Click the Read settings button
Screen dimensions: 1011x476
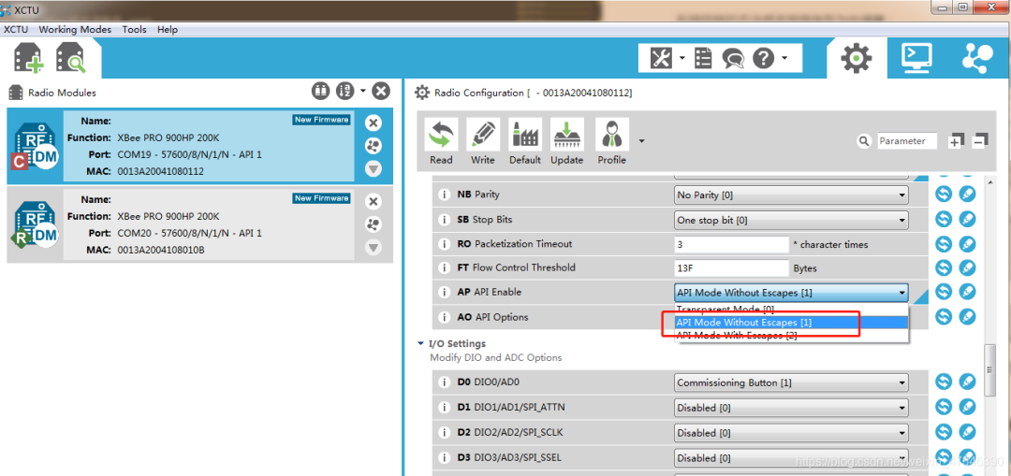441,142
